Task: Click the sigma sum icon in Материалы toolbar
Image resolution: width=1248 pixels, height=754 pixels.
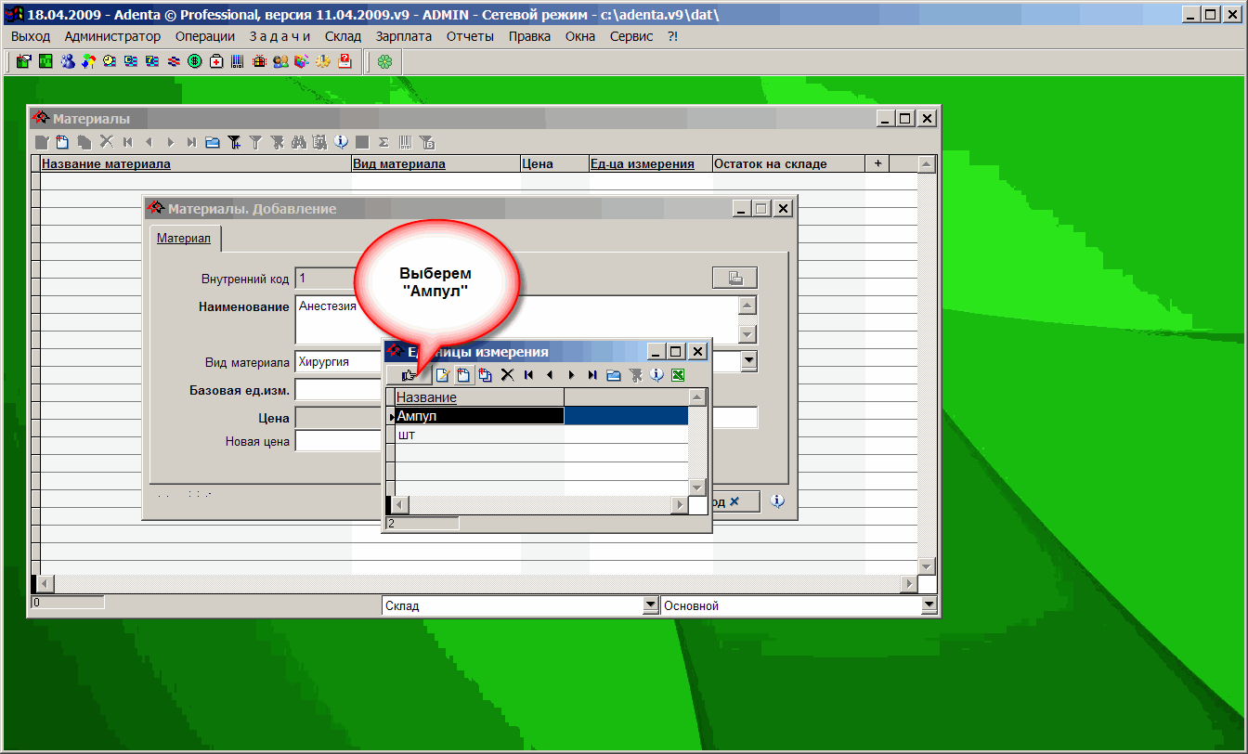Action: [x=383, y=142]
